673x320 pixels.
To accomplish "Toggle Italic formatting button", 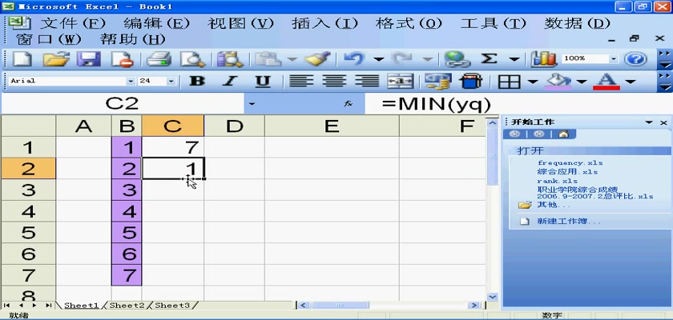I will point(230,81).
